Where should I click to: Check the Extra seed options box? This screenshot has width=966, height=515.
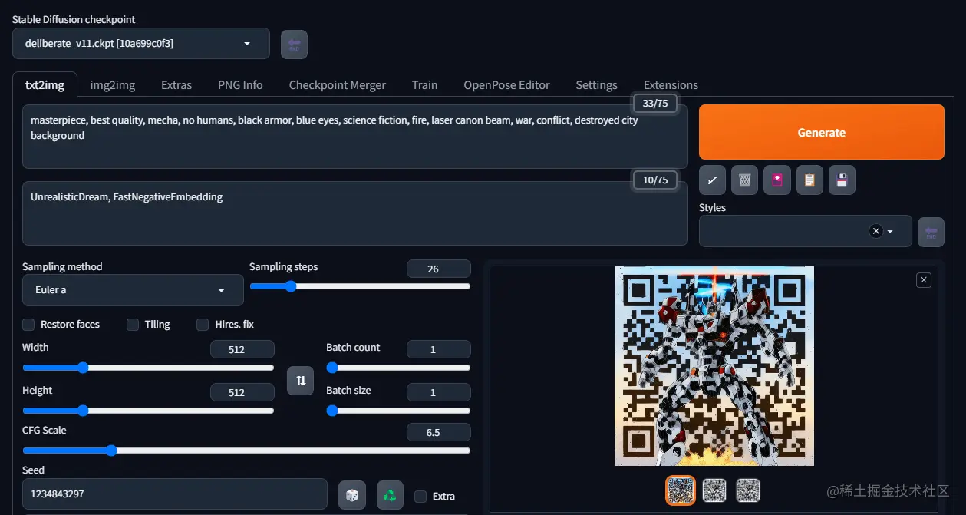pyautogui.click(x=420, y=496)
